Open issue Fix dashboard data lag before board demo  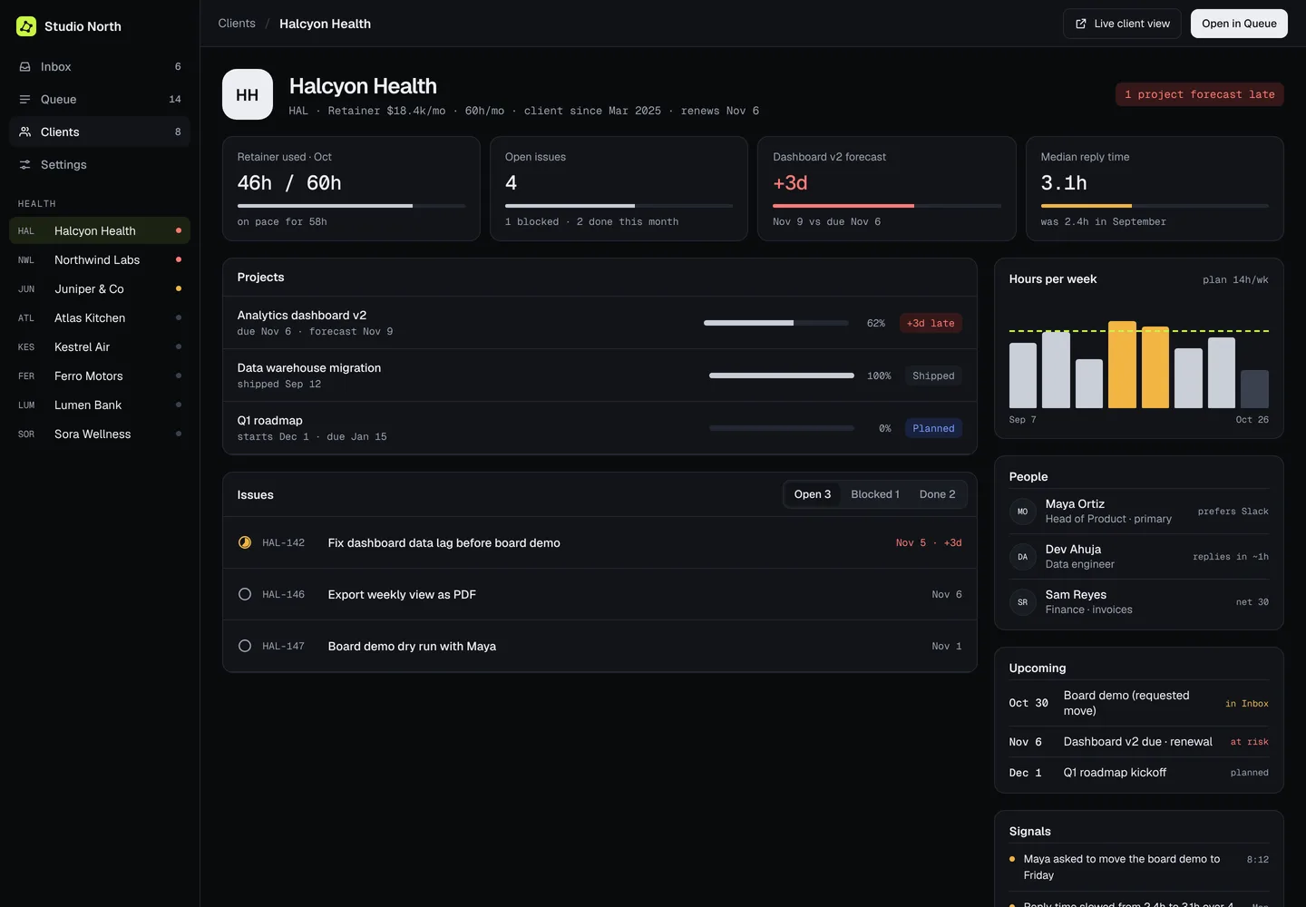click(x=599, y=542)
